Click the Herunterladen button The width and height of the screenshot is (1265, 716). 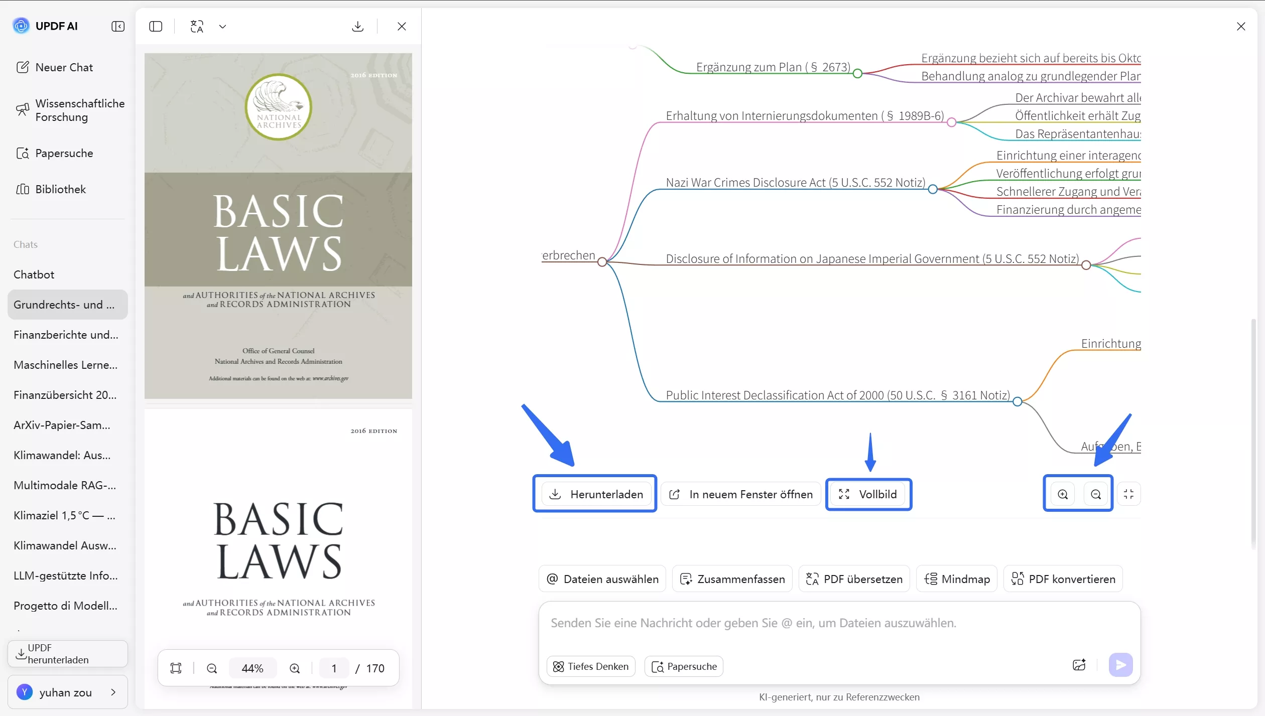[x=595, y=494]
